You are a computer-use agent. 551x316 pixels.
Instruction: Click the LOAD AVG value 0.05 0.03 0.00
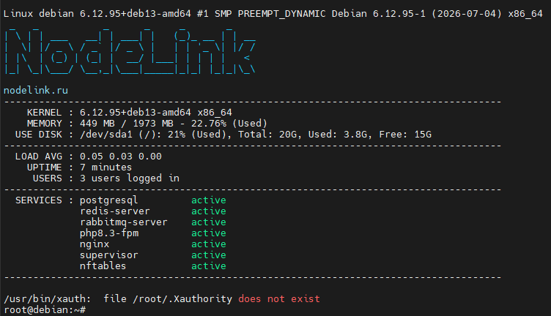[120, 157]
